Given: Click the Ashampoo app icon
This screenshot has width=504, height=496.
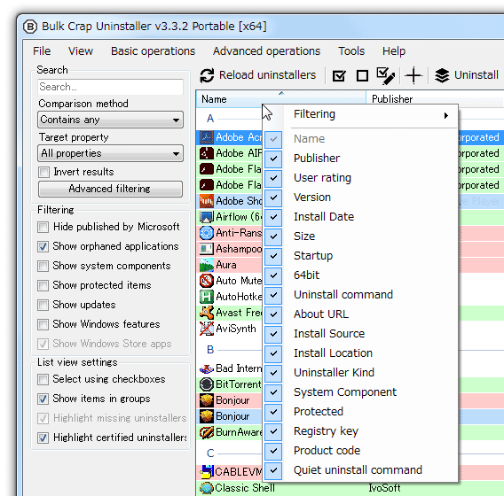Looking at the screenshot, I should point(207,249).
